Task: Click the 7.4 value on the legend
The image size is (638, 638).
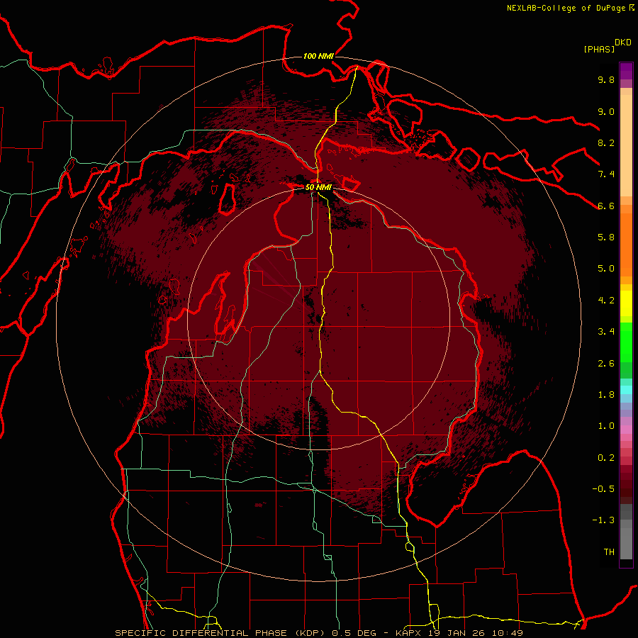Action: 606,174
